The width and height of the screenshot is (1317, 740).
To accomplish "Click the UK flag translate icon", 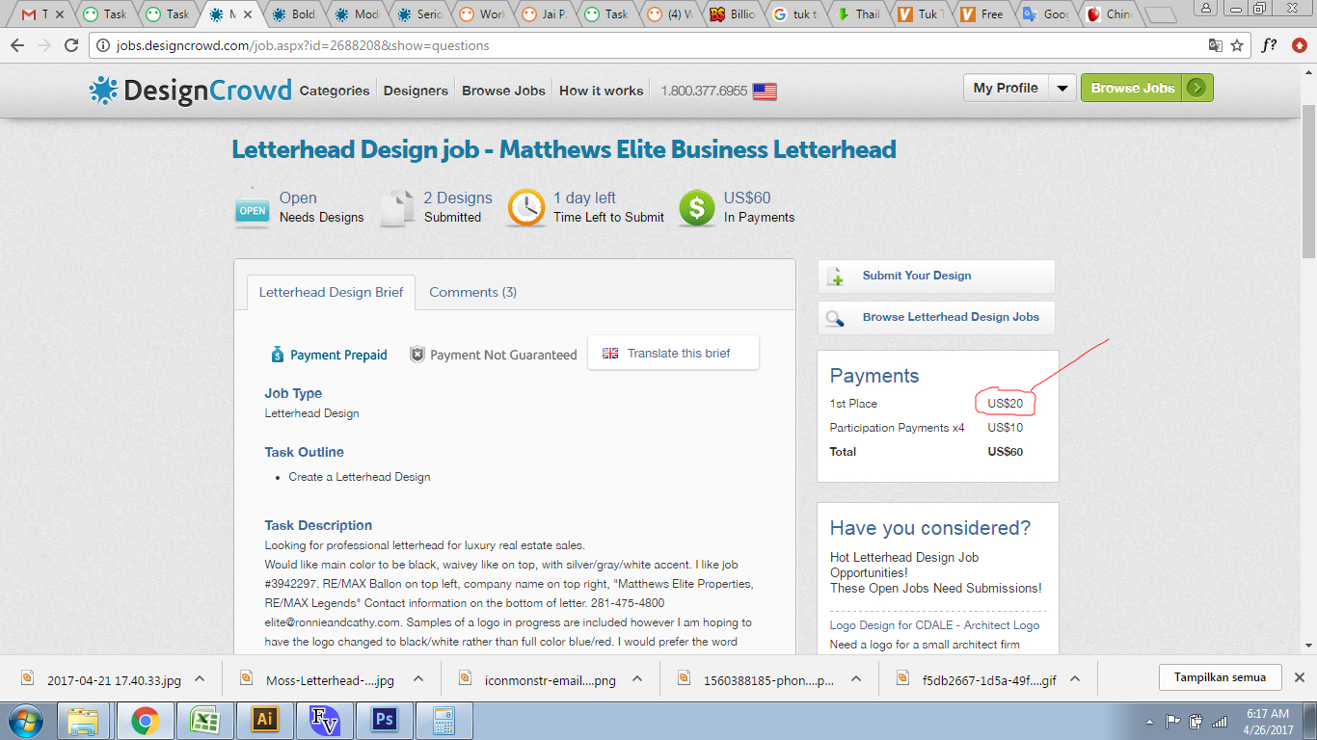I will [610, 354].
